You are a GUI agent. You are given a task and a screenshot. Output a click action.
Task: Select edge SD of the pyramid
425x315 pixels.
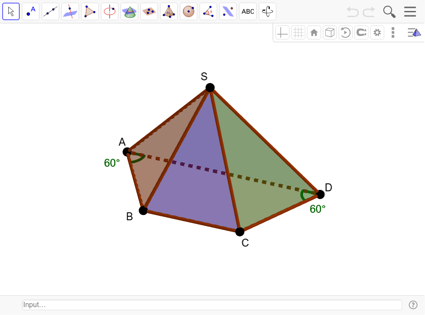pyautogui.click(x=265, y=141)
